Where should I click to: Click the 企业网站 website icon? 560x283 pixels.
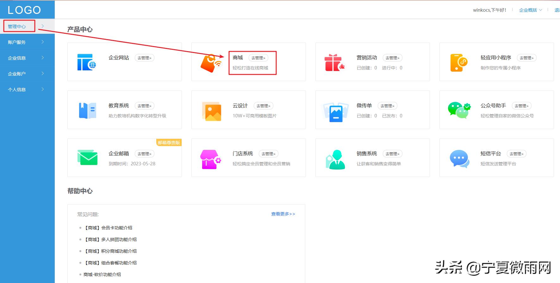[x=87, y=62]
